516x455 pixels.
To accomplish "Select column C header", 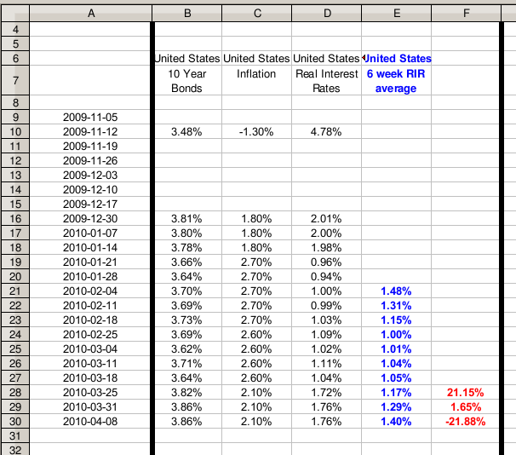I will (x=257, y=13).
